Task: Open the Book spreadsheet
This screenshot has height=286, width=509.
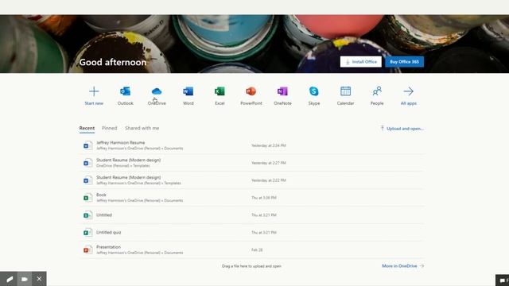Action: 252,198
